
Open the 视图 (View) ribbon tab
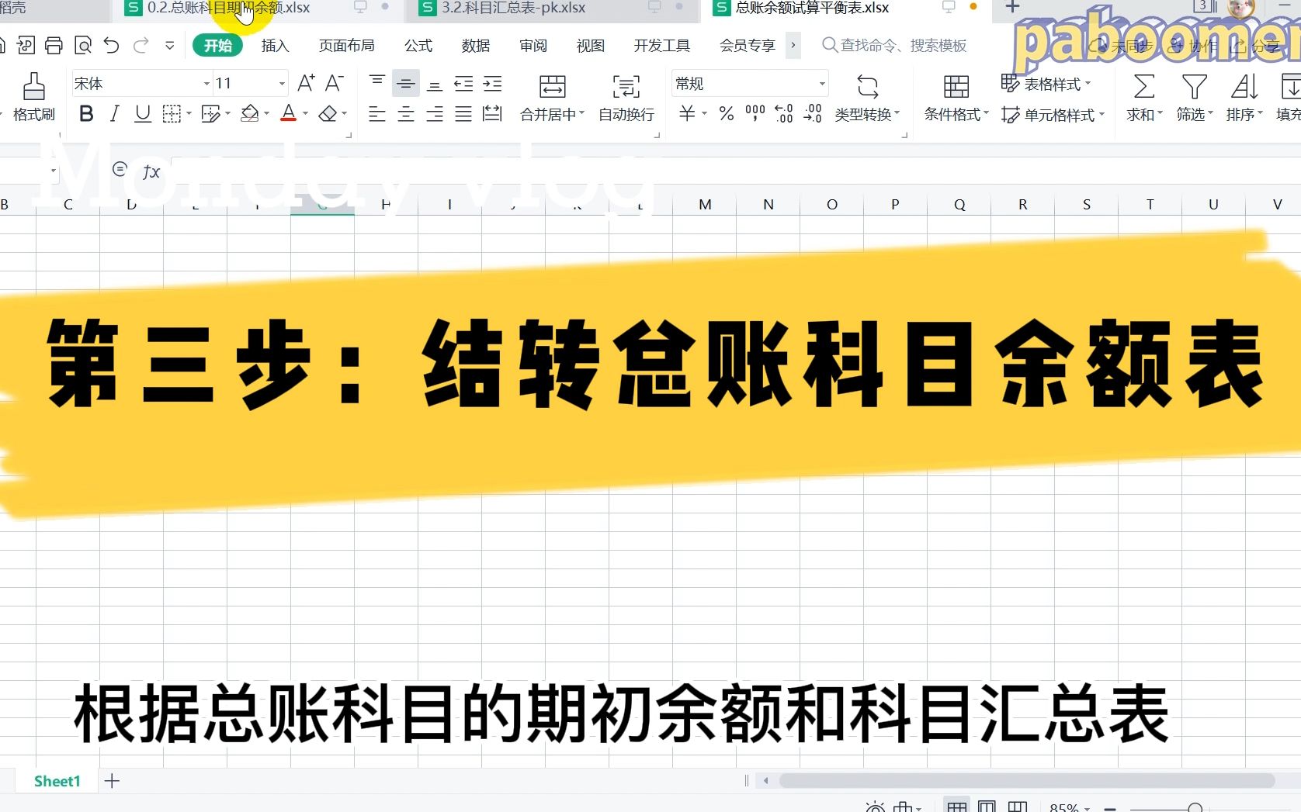pyautogui.click(x=591, y=46)
